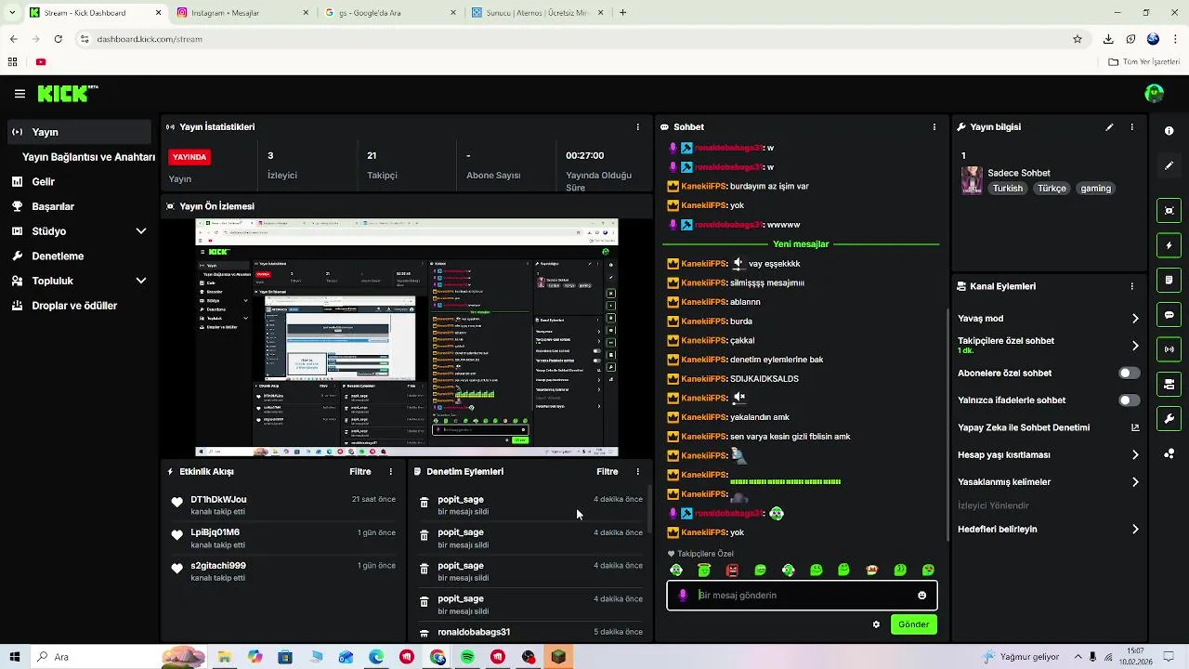Reload the dashboard page
This screenshot has height=669, width=1189.
[x=58, y=39]
